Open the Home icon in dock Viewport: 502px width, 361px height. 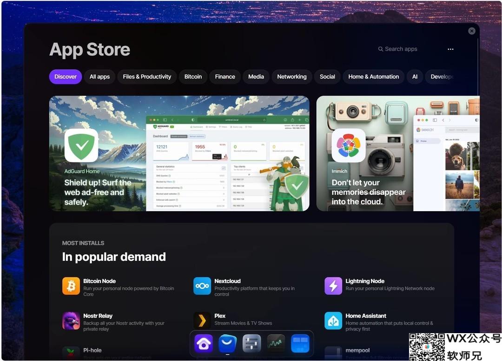pos(204,344)
